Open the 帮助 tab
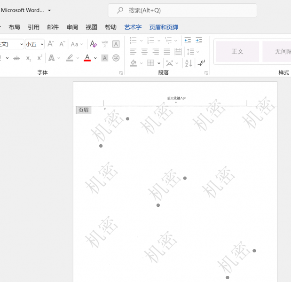 pos(111,27)
